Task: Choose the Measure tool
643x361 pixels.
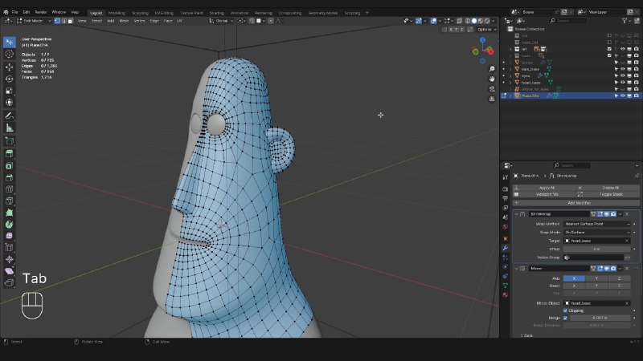Action: 10,128
